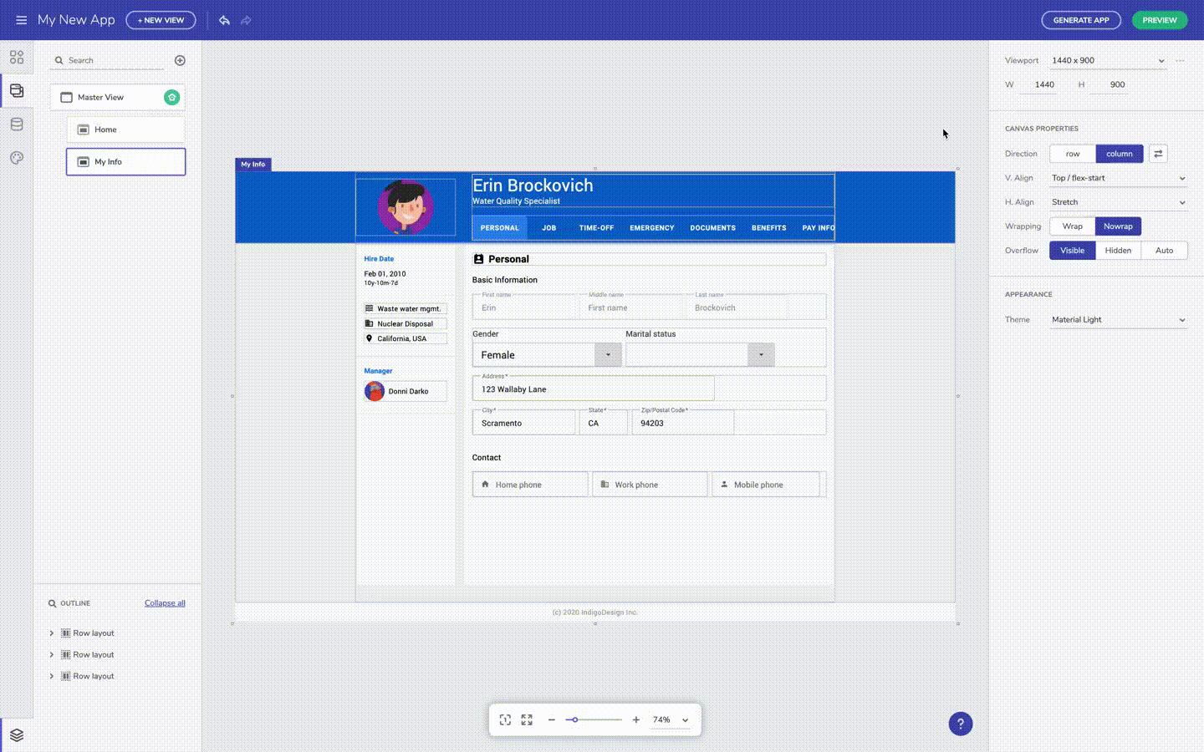Switch to the JOB tab on the employee card
Viewport: 1204px width, 752px height.
click(548, 227)
